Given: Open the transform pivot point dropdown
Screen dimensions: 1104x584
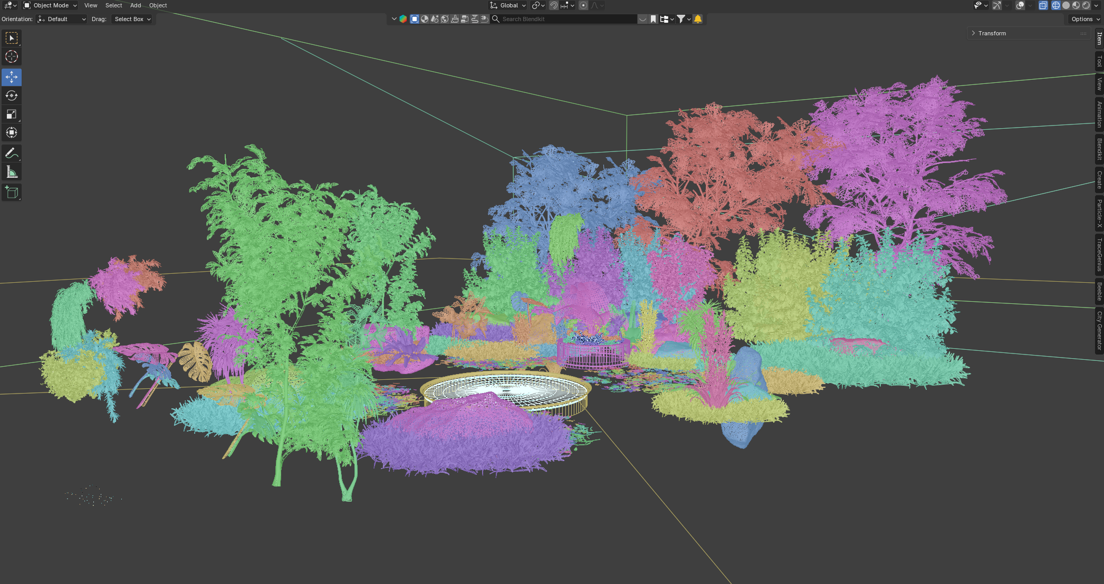Looking at the screenshot, I should pos(538,5).
